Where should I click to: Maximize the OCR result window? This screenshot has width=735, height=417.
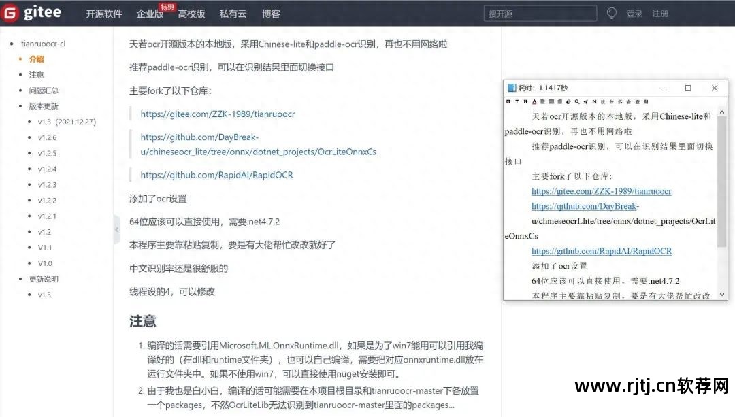pyautogui.click(x=688, y=88)
